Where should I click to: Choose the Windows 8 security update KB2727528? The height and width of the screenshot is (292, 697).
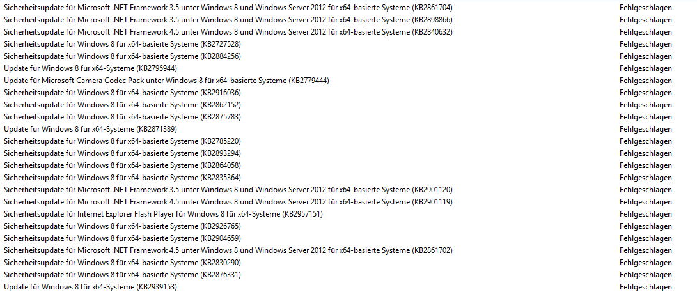click(x=122, y=44)
